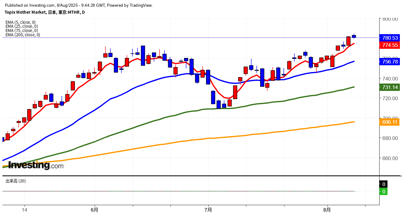Click the red 774.55 EMA value label
Screen dimensions: 402x215
point(390,45)
